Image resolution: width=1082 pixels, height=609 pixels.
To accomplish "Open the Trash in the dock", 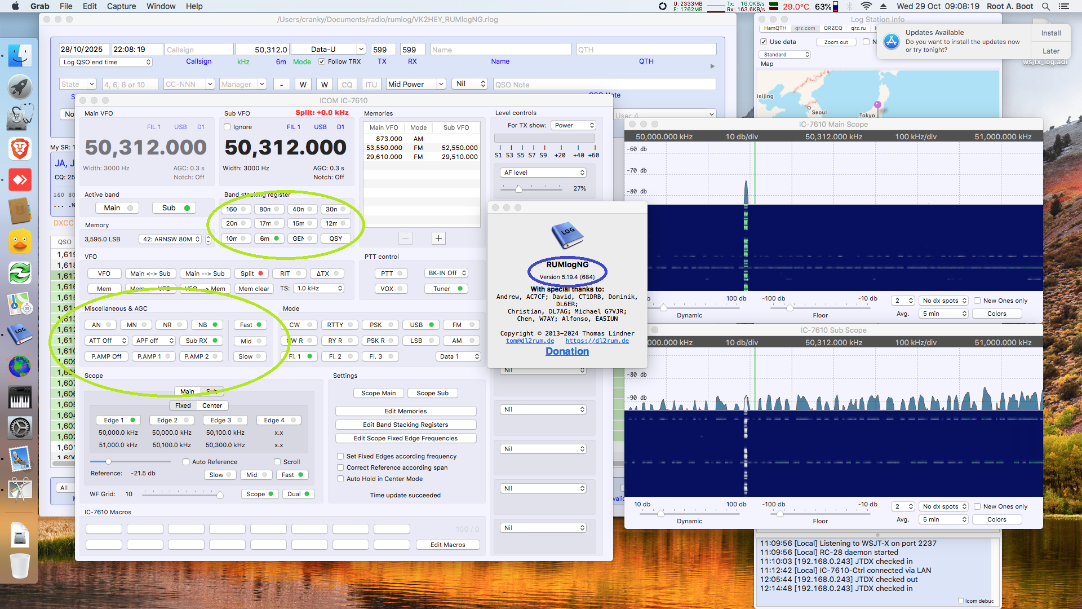I will click(20, 566).
